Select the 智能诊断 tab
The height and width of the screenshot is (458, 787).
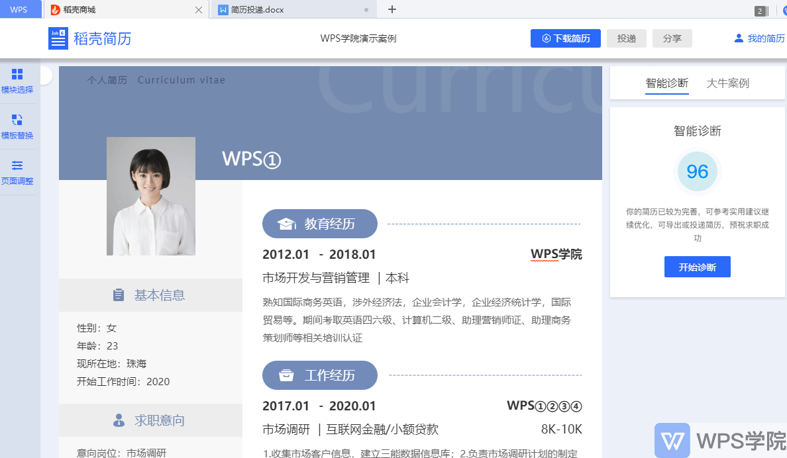[x=666, y=83]
